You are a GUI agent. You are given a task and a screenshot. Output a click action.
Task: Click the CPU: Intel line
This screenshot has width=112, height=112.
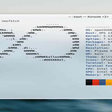pyautogui.click(x=99, y=69)
